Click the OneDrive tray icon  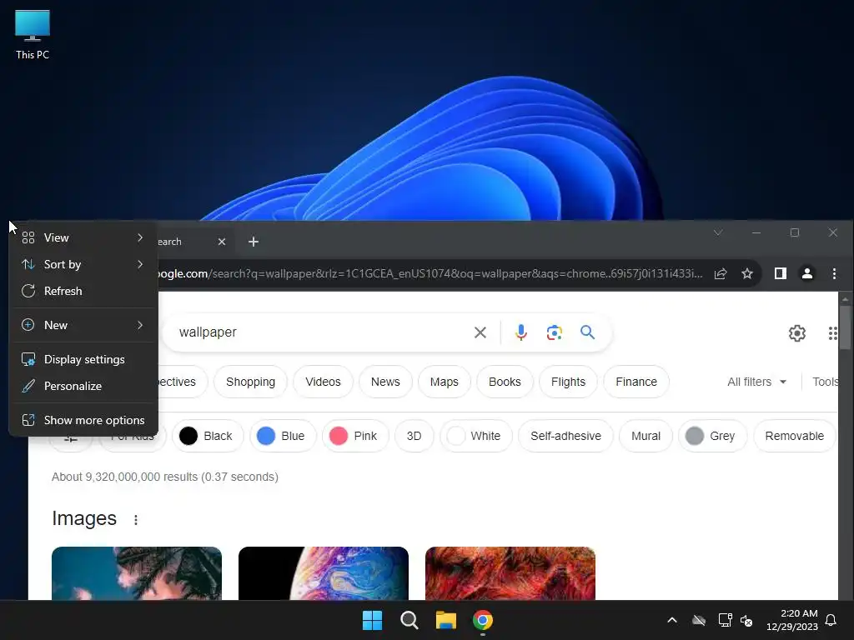click(699, 620)
